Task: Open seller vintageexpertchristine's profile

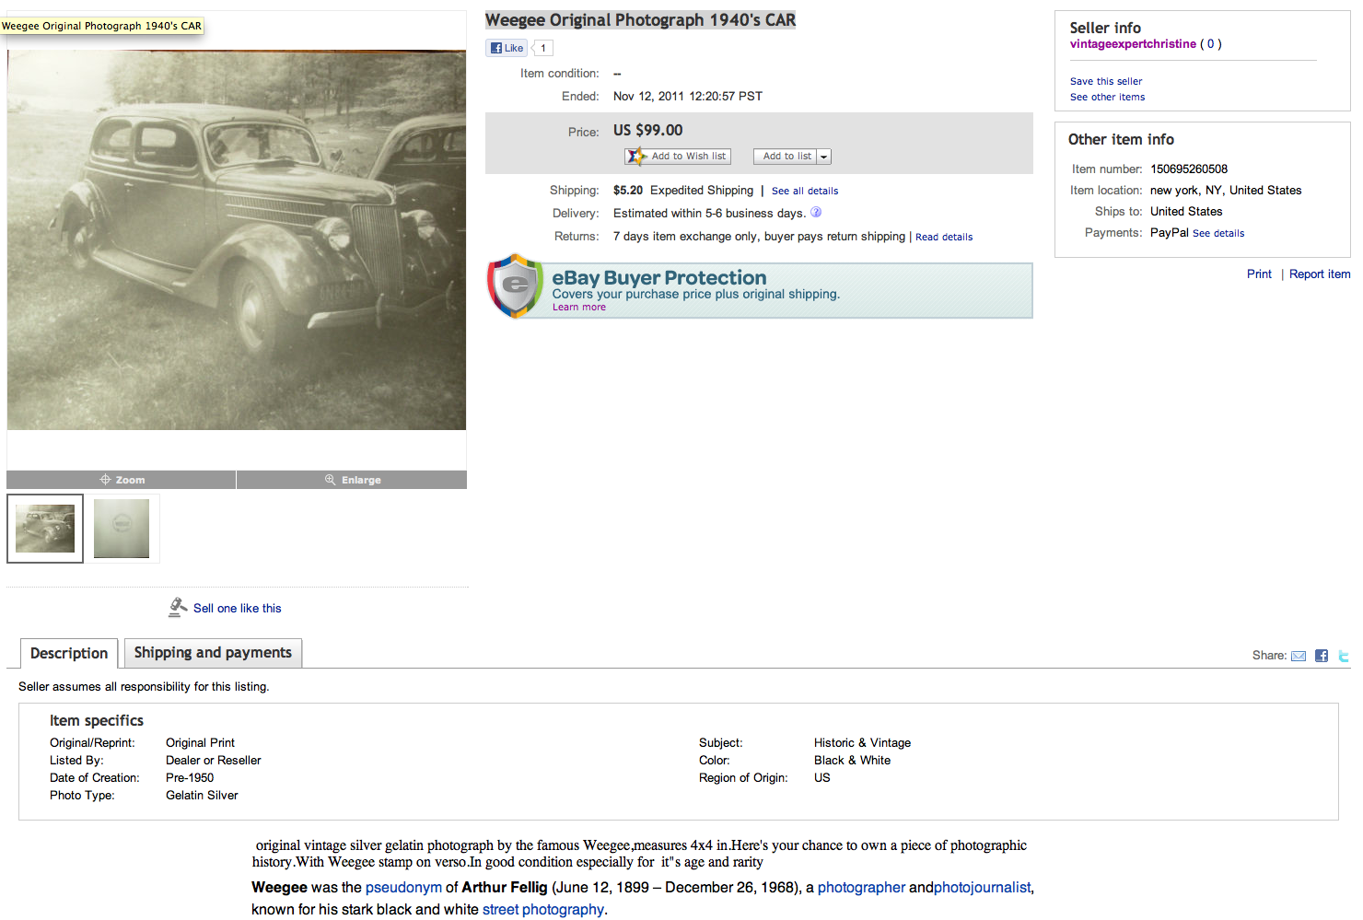Action: point(1133,44)
